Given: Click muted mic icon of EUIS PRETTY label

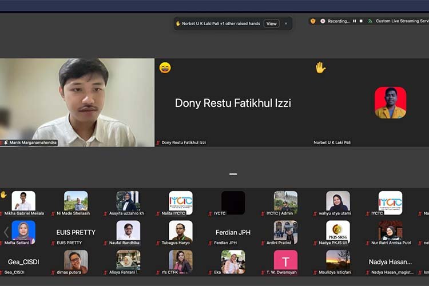Looking at the screenshot, I should (53, 243).
